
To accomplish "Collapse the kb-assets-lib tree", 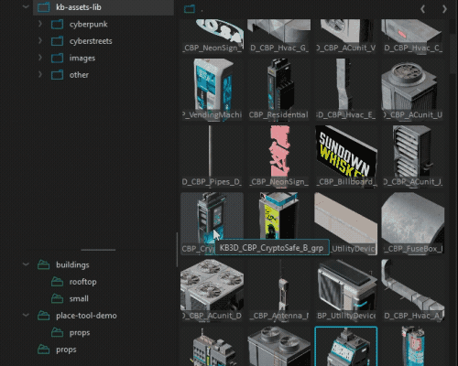I will (x=26, y=6).
